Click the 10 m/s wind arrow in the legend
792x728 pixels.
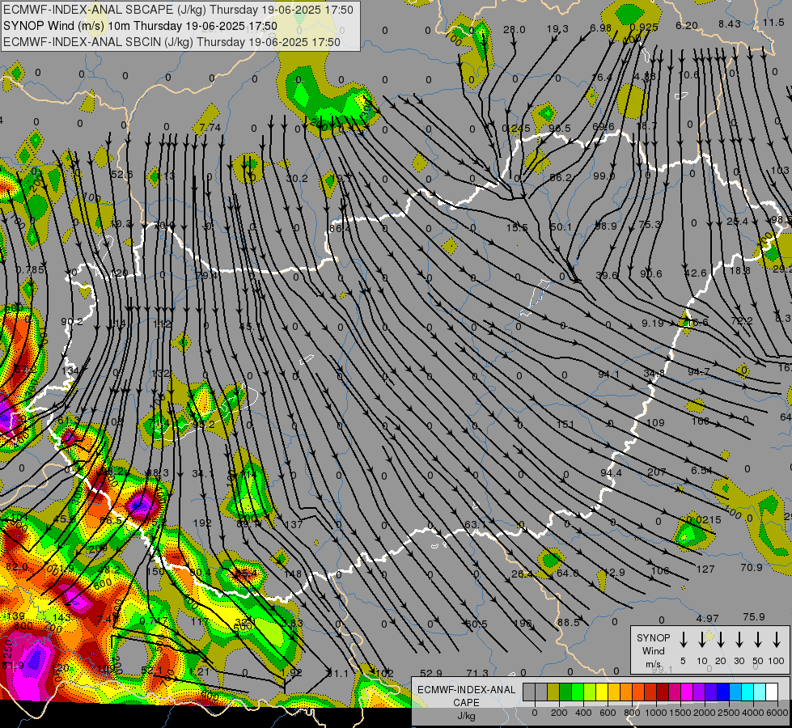702,640
